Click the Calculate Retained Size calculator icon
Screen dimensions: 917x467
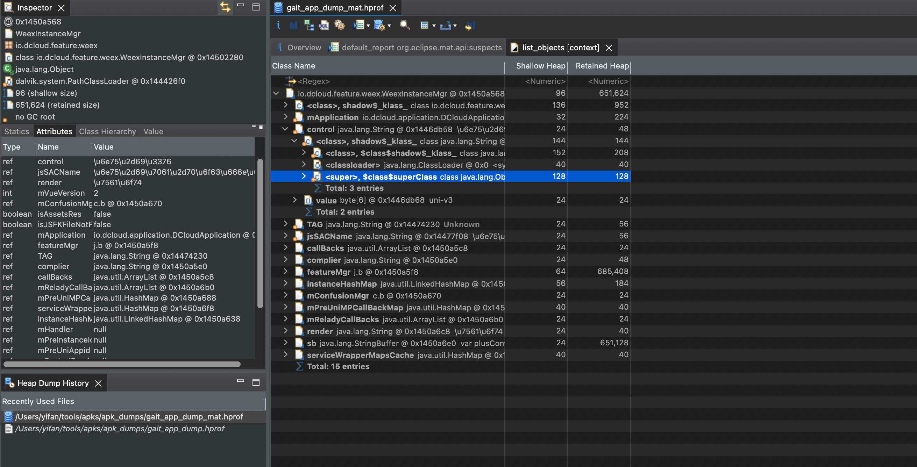(424, 25)
